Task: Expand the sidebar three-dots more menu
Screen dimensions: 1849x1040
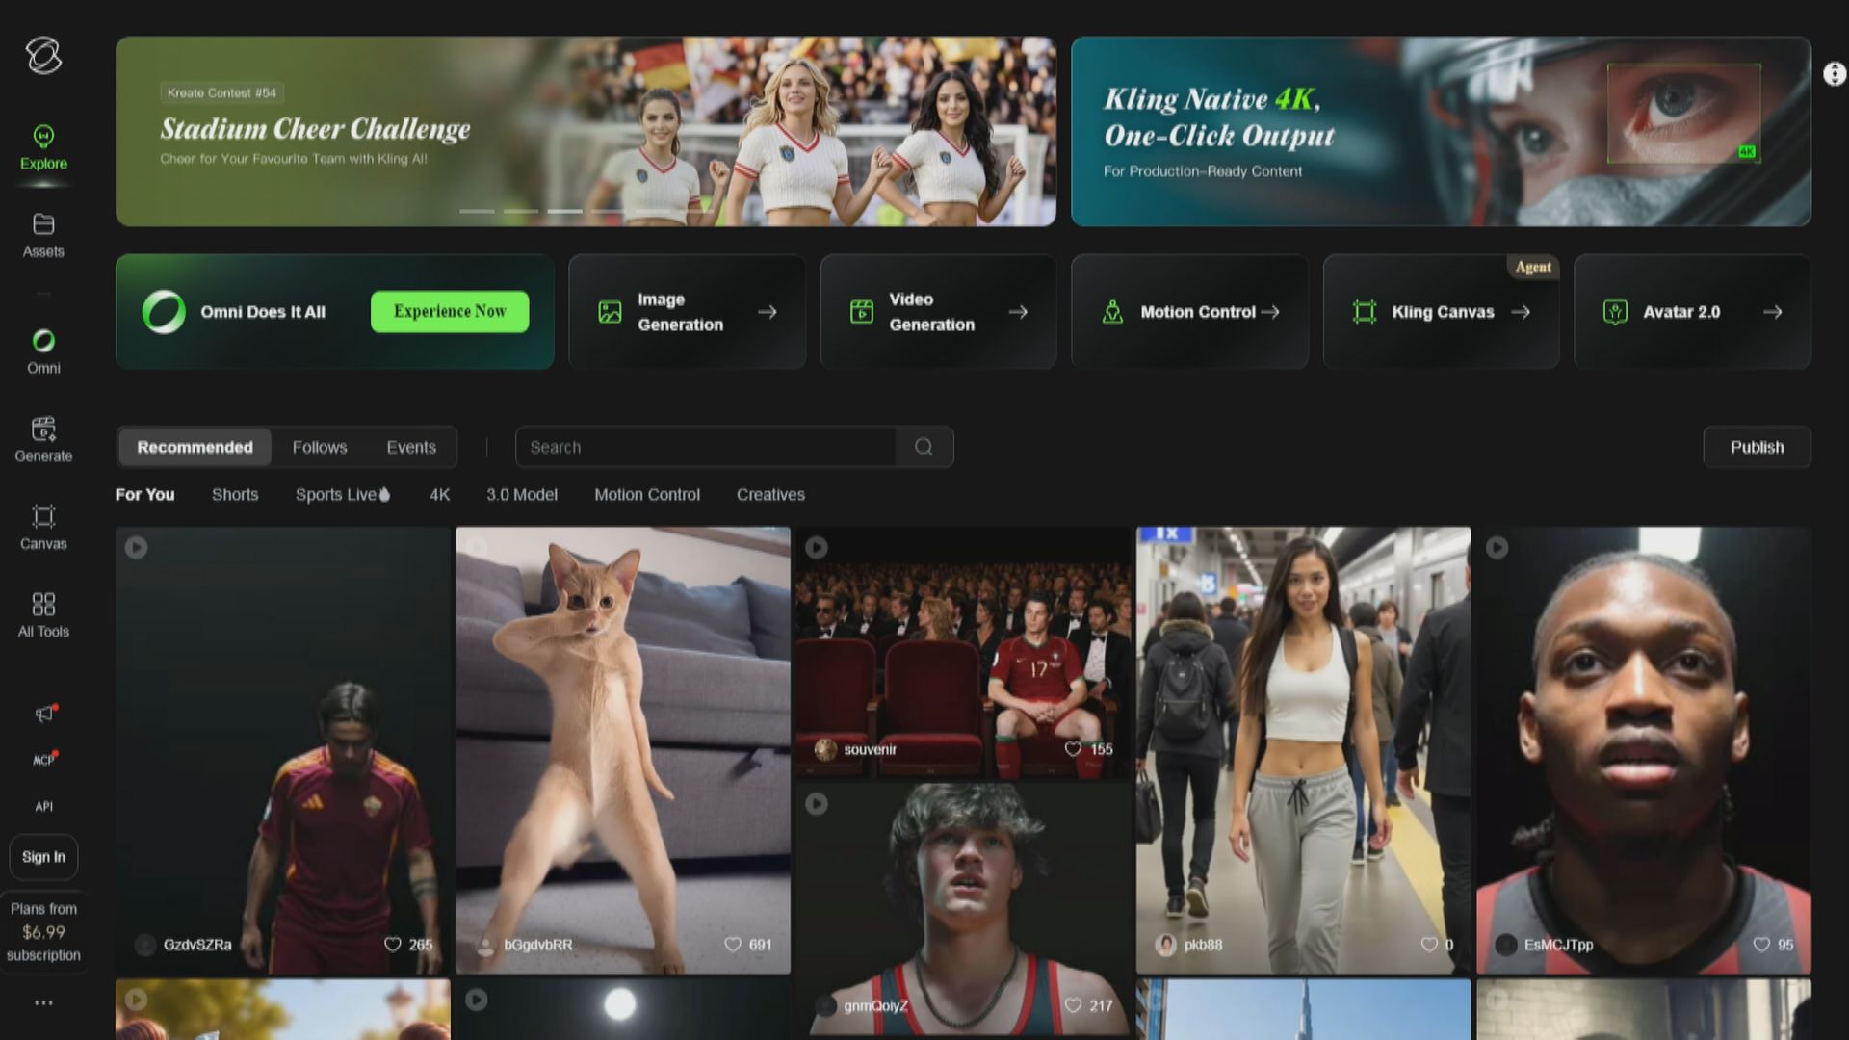Action: tap(43, 1002)
